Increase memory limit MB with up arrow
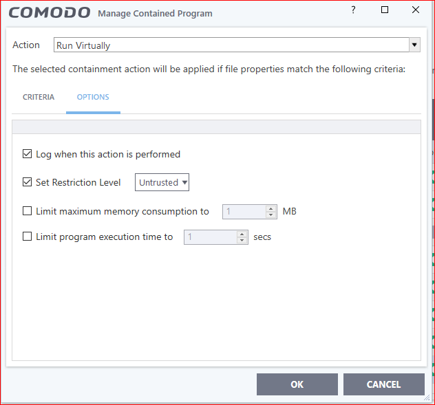 (272, 208)
